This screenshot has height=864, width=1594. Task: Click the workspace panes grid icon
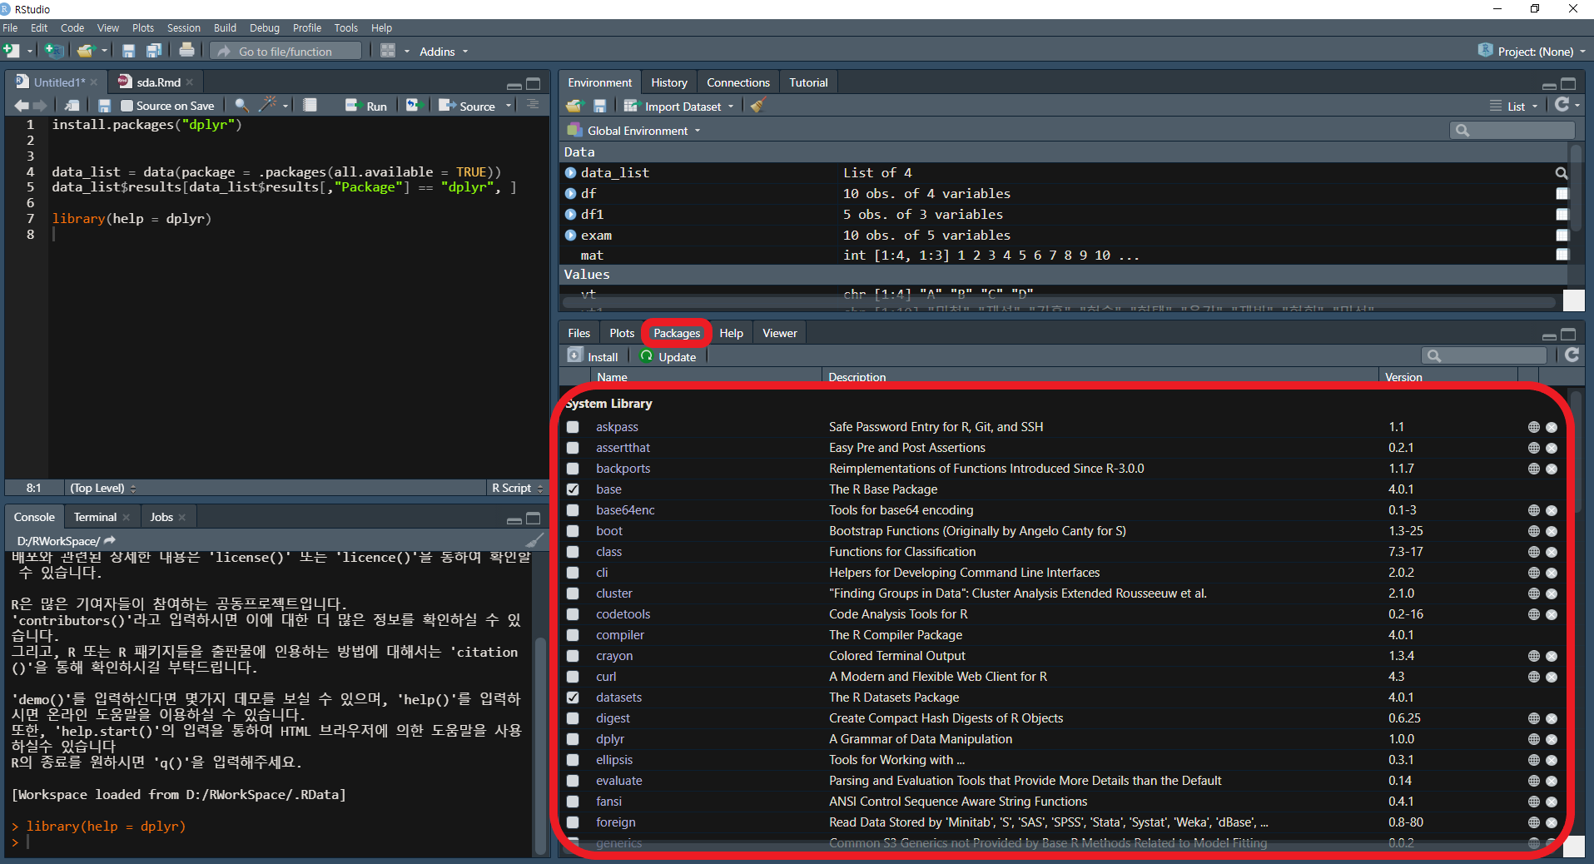click(387, 51)
